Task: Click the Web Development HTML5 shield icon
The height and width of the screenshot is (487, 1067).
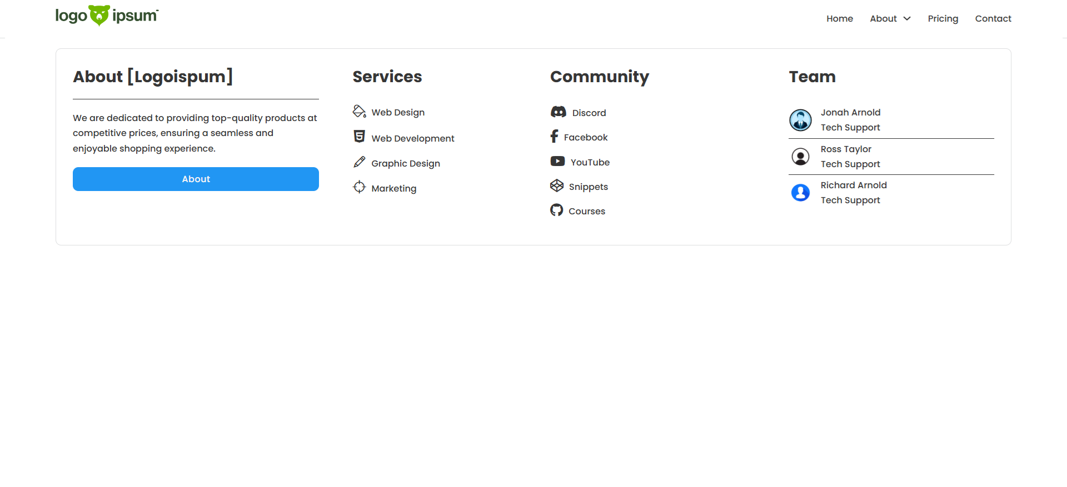Action: tap(360, 136)
